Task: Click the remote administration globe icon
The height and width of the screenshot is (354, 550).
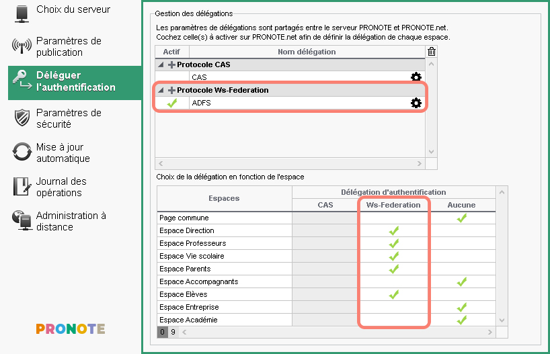Action: tap(22, 220)
